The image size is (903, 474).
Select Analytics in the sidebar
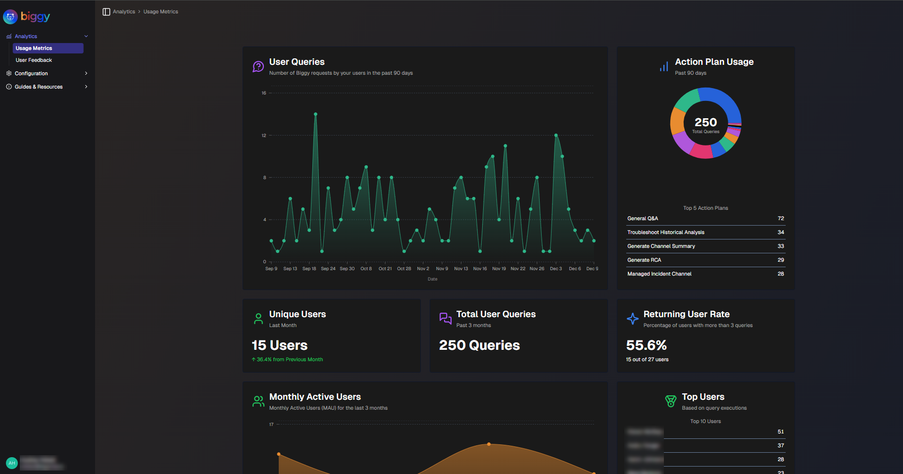pyautogui.click(x=26, y=36)
